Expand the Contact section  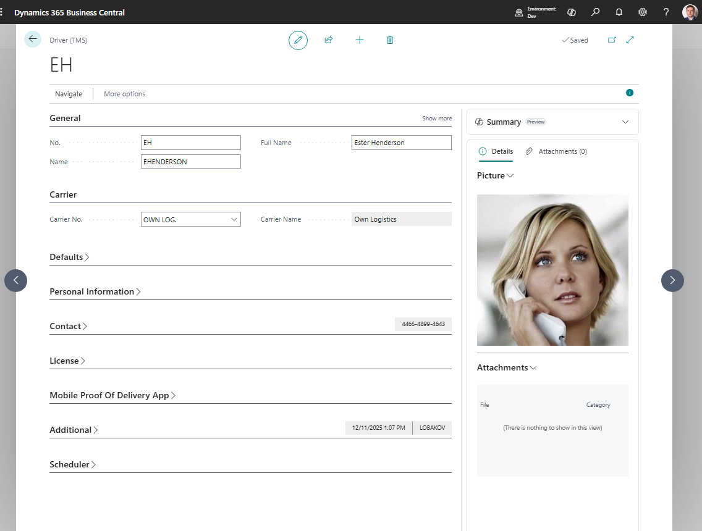(x=69, y=326)
